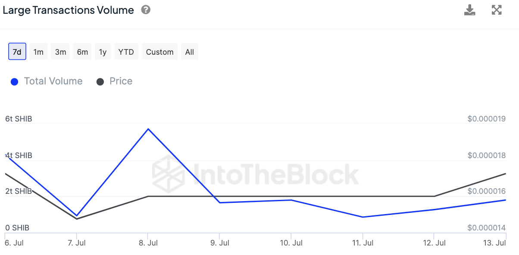Download the chart data
The width and height of the screenshot is (519, 255).
click(469, 10)
